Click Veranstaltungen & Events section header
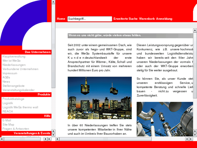Image resolution: width=197 pixels, height=148 pixels. point(32,133)
